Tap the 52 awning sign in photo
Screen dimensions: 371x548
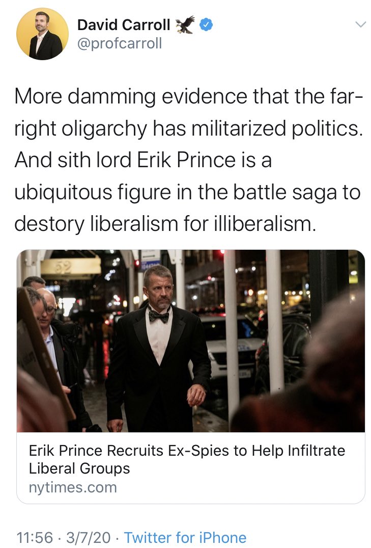pyautogui.click(x=71, y=268)
